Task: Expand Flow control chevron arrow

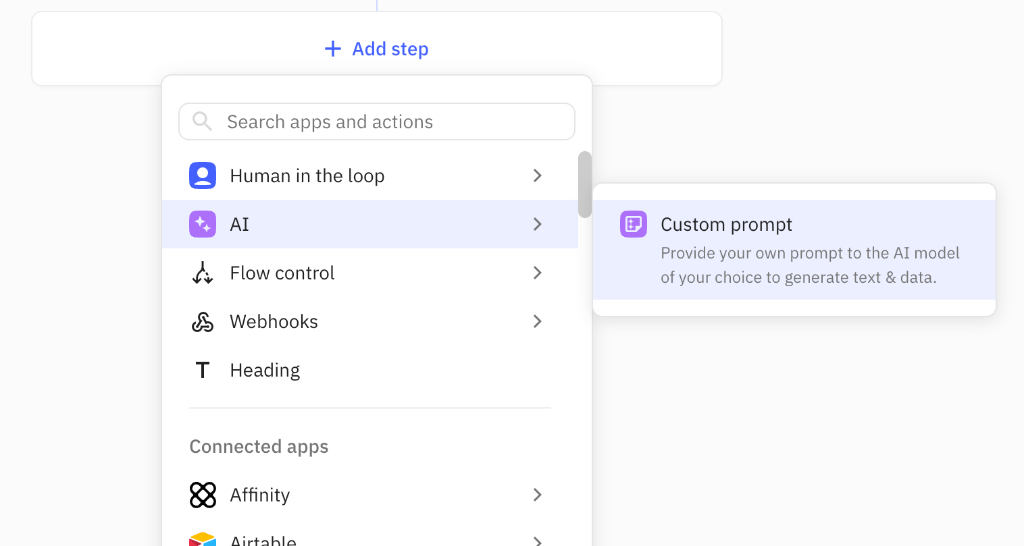Action: 538,273
